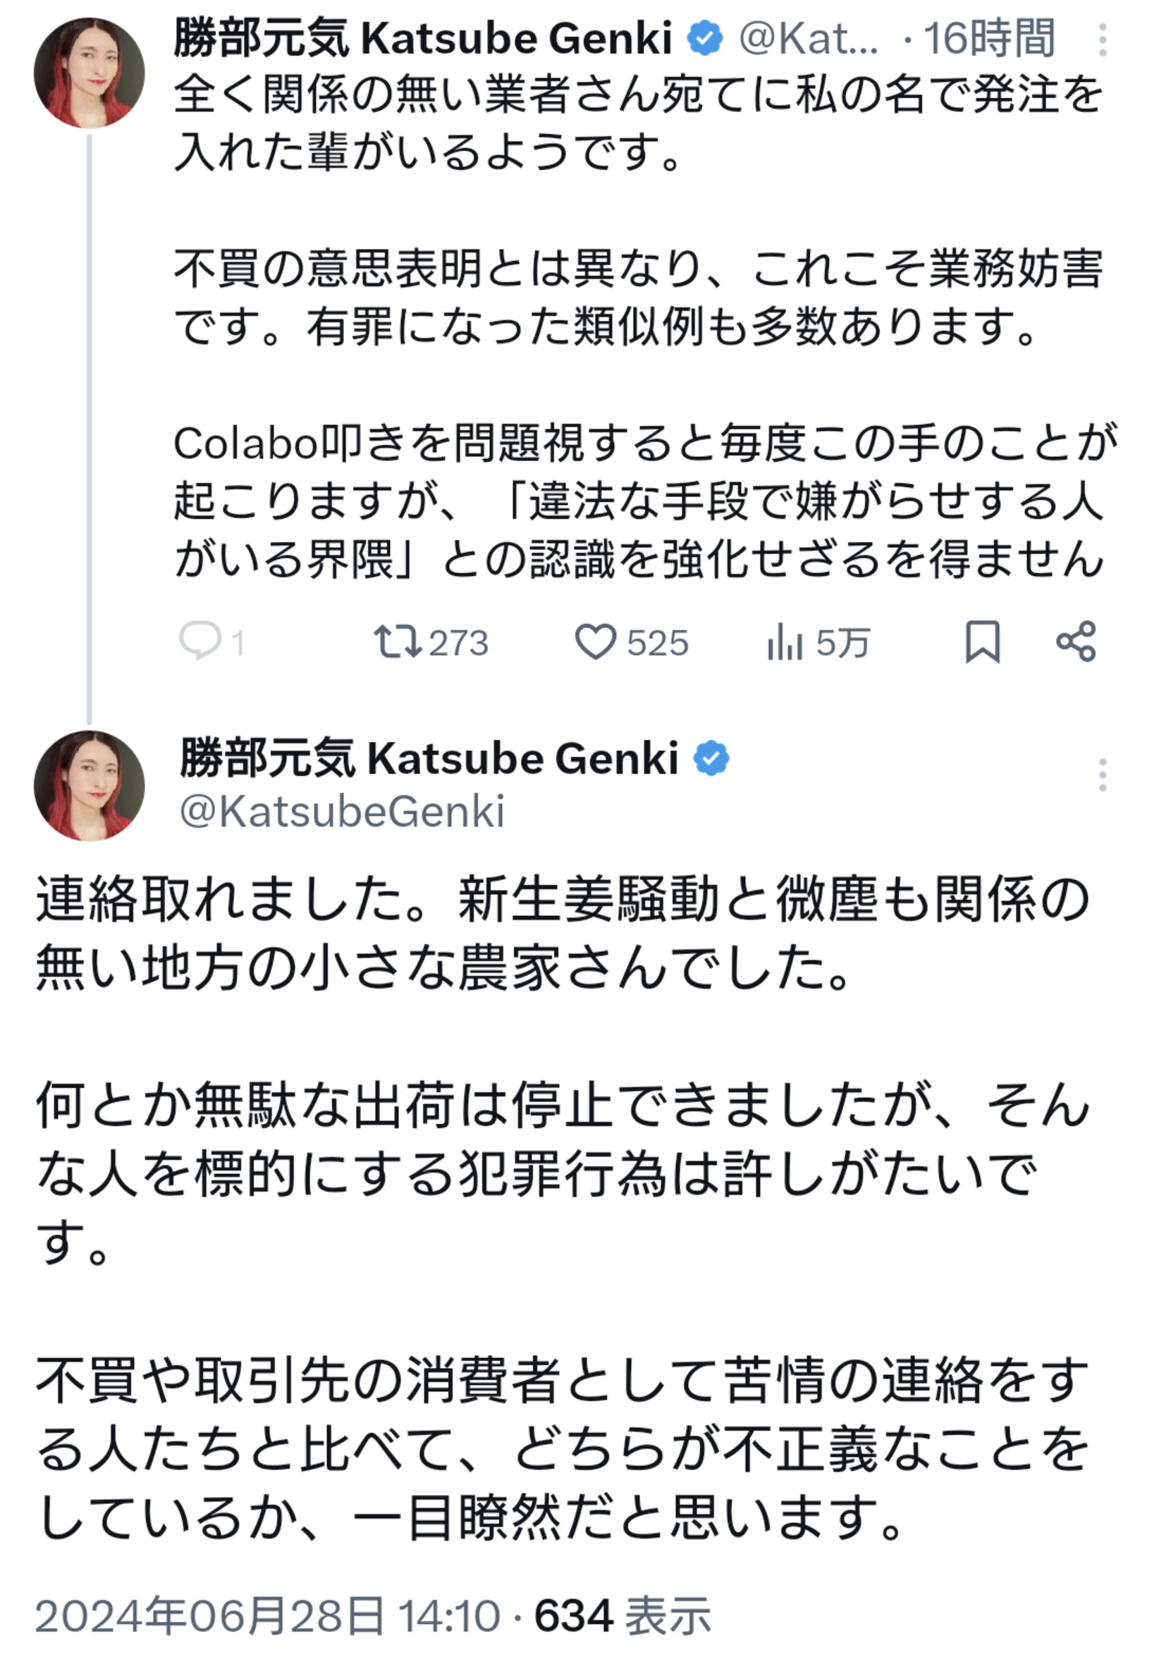Open the @KatsubeGenki handle link
Image resolution: width=1159 pixels, height=1662 pixels.
tap(342, 812)
